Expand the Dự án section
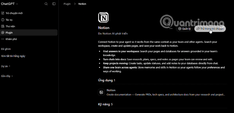 [6, 66]
